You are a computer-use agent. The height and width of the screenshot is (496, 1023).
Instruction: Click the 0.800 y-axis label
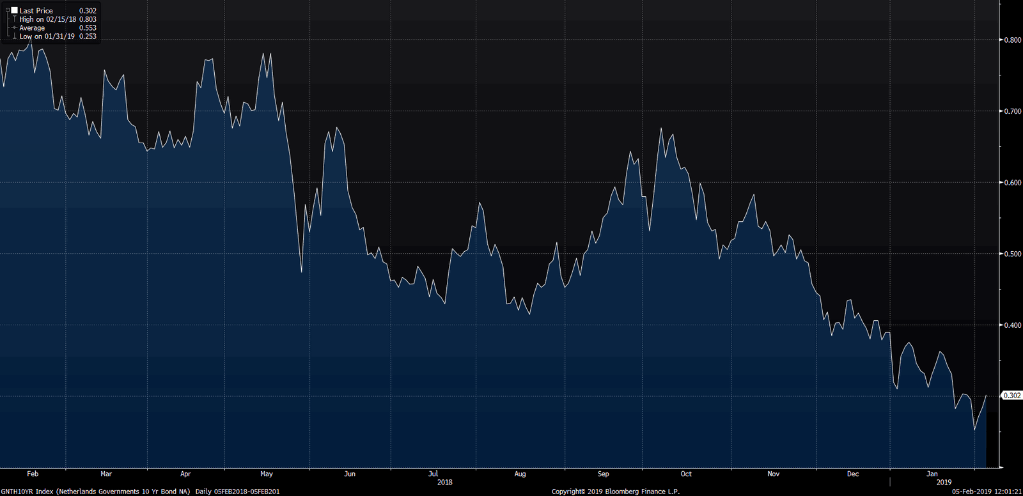(x=1013, y=40)
